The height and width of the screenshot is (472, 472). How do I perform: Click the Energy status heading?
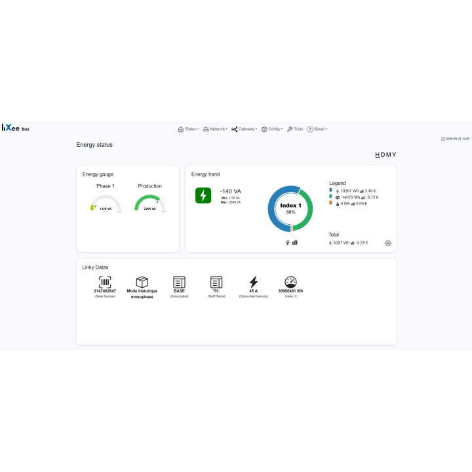click(x=94, y=145)
